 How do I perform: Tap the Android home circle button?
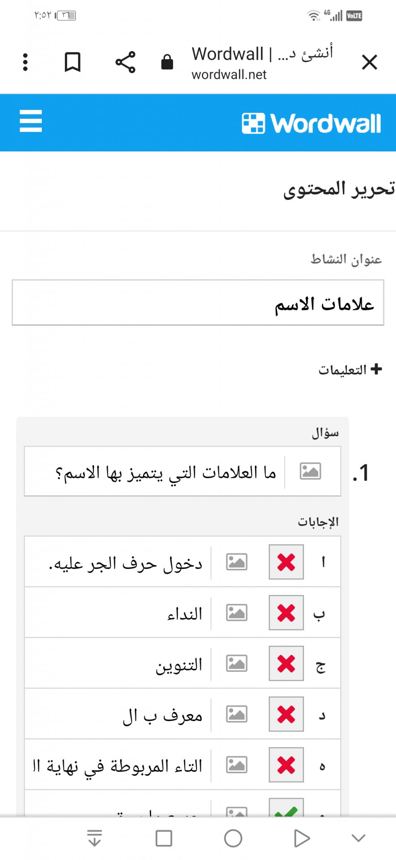(233, 838)
